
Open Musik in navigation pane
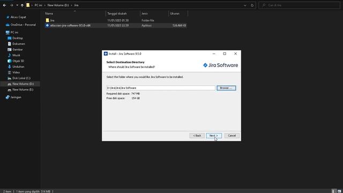(16, 55)
